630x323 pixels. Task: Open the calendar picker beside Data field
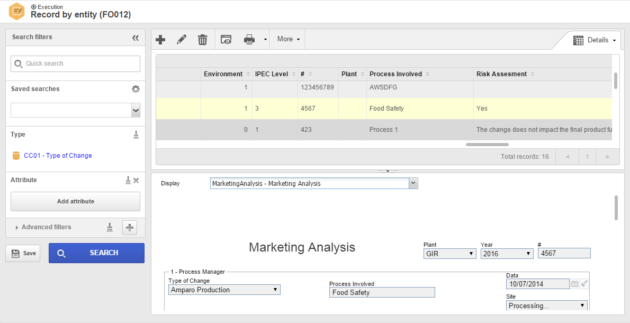point(574,284)
